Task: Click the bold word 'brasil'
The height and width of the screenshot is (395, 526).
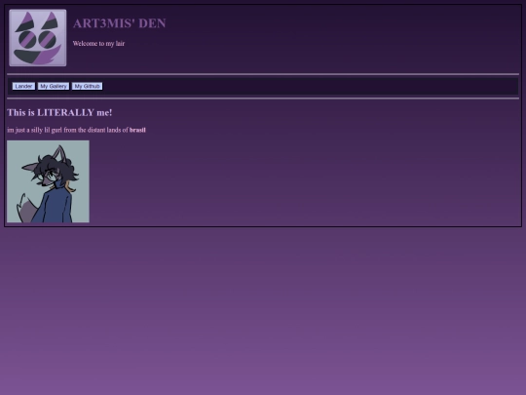Action: tap(137, 130)
